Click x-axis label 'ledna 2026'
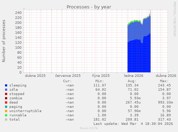This screenshot has width=178, height=132. (134, 76)
